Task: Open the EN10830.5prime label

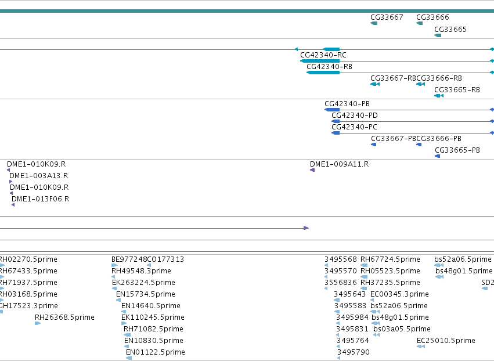Action: point(154,341)
